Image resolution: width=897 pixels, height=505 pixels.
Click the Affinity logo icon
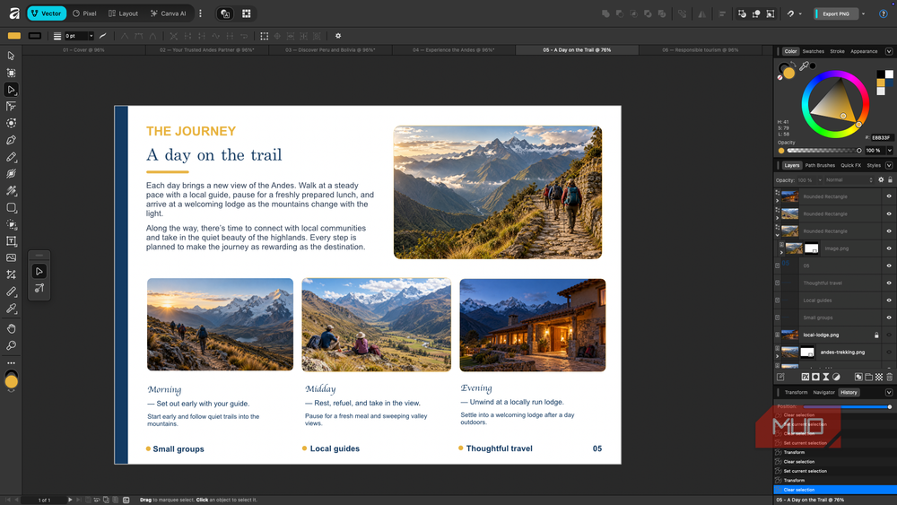pyautogui.click(x=14, y=13)
